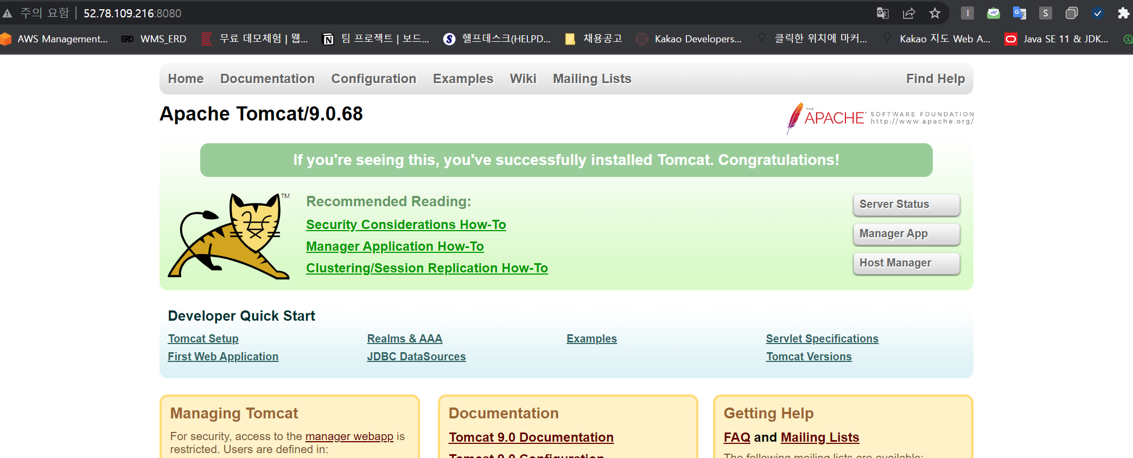The image size is (1133, 458).
Task: Open the 클릭한 위치에 마커 bookmark
Action: coord(812,39)
